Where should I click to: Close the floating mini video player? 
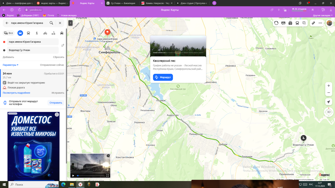(x=108, y=156)
